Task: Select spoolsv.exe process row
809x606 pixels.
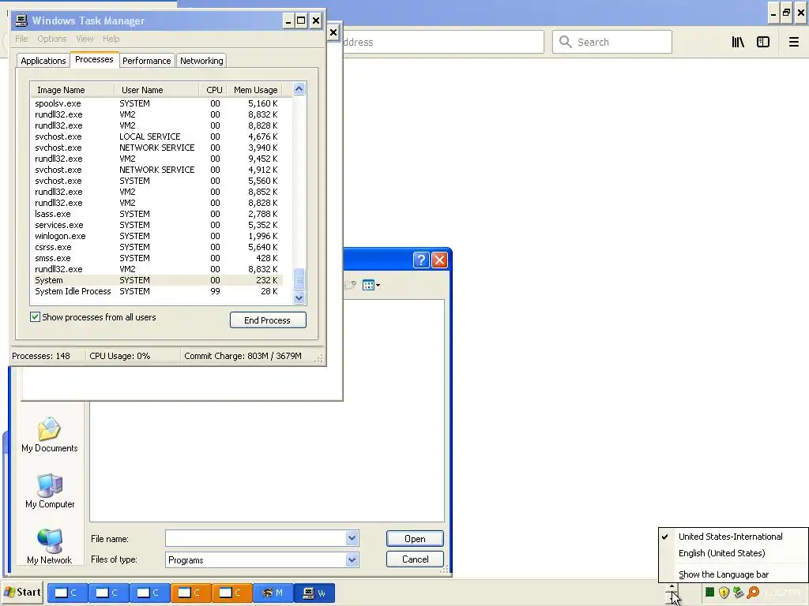Action: [x=156, y=103]
